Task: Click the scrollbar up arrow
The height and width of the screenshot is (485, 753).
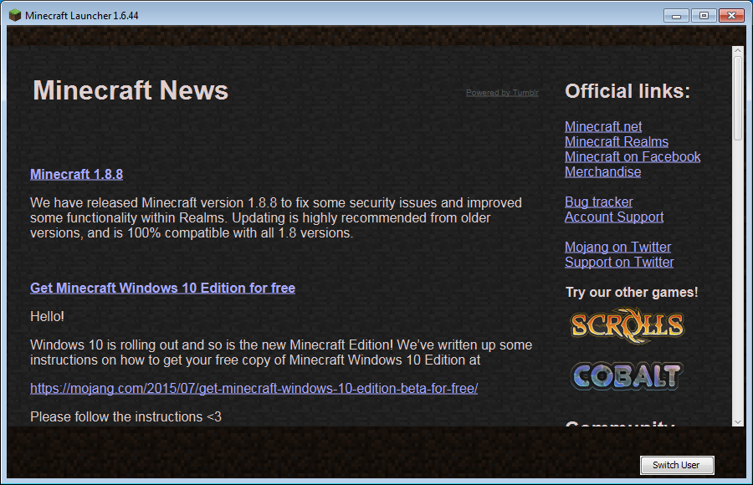Action: pyautogui.click(x=738, y=51)
